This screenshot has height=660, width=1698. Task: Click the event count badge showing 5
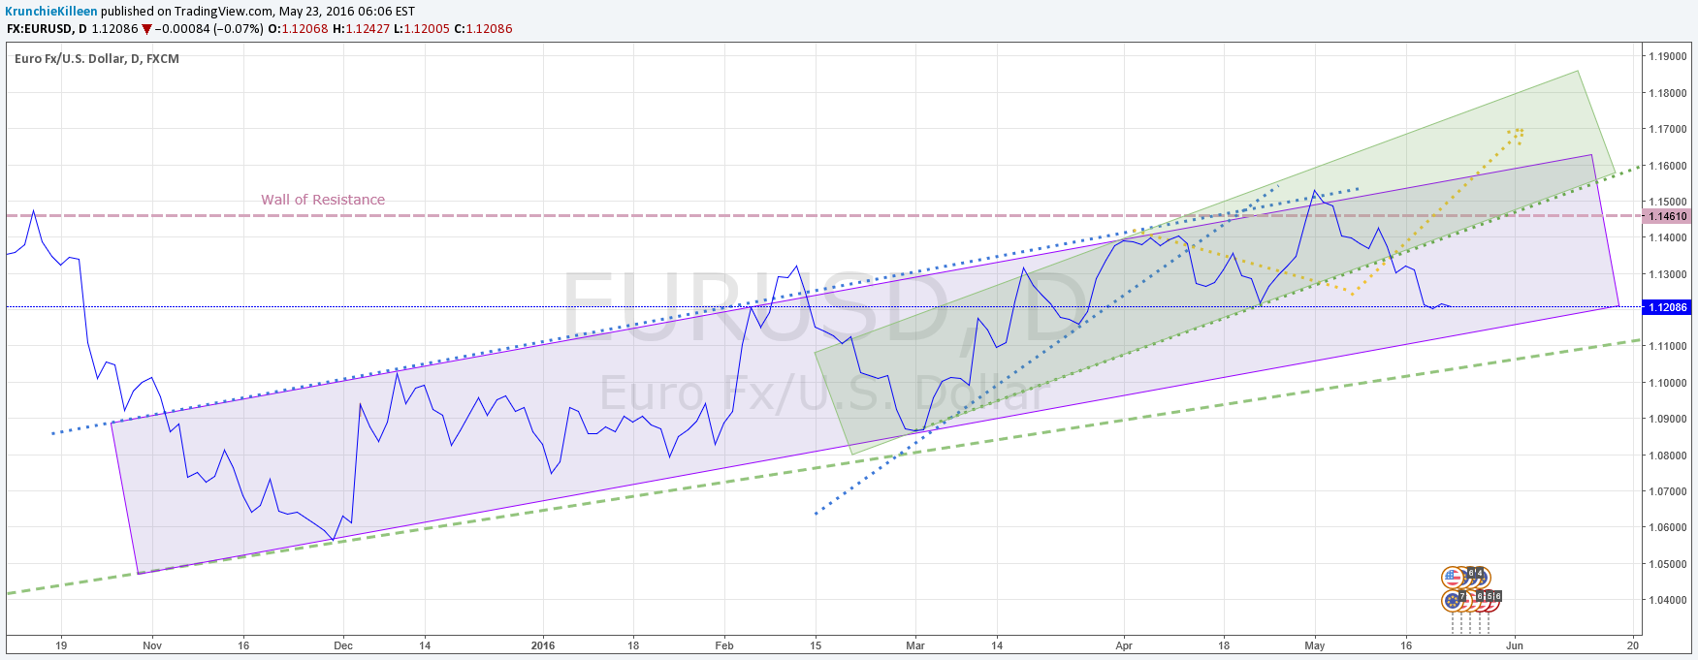click(x=1490, y=596)
